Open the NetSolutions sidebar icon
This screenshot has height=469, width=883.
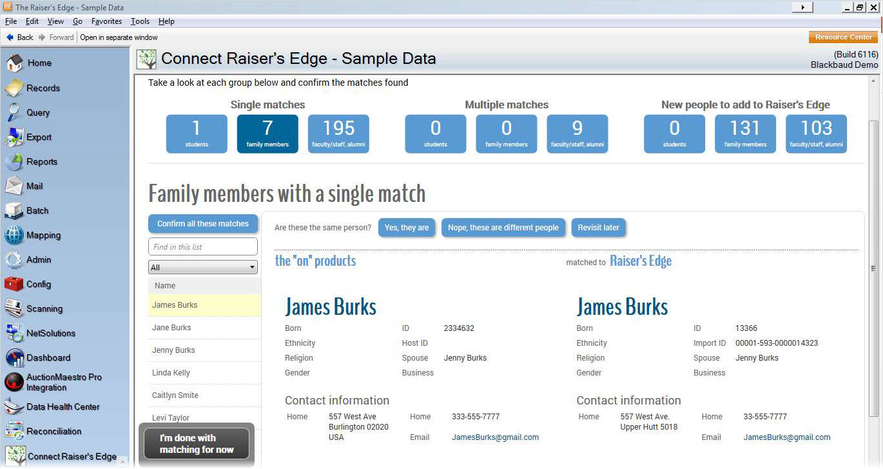pos(14,333)
